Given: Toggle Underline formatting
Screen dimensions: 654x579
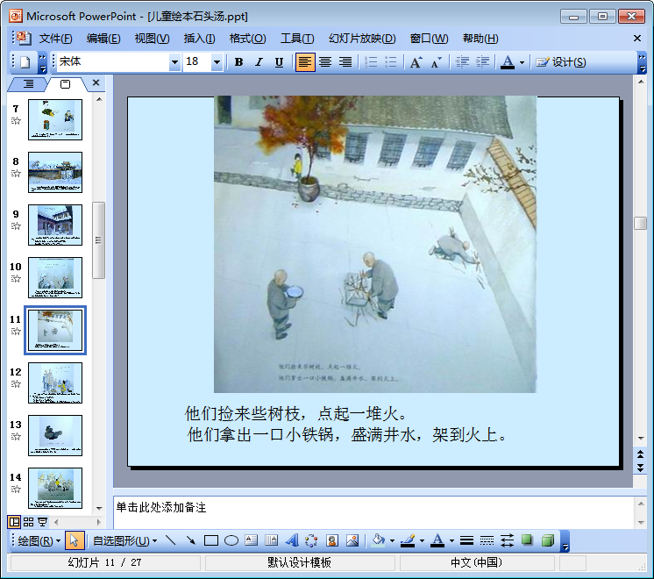Looking at the screenshot, I should tap(279, 62).
